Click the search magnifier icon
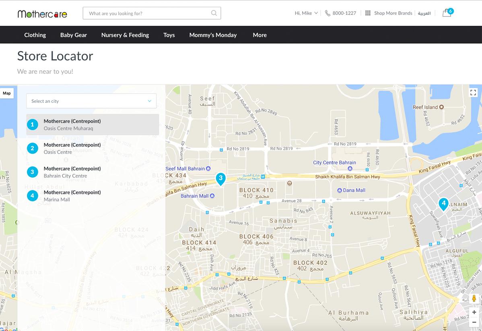Screen dimensions: 482x331 pyautogui.click(x=214, y=13)
